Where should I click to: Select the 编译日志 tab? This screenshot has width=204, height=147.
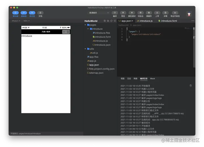point(144,79)
